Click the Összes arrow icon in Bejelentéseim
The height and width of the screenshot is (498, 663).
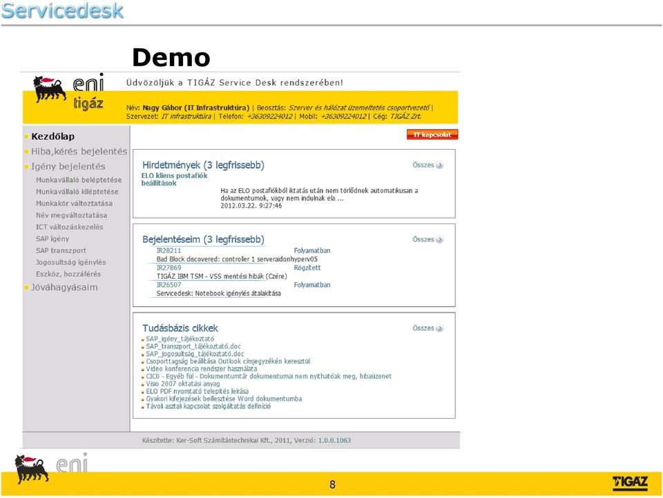click(x=439, y=239)
